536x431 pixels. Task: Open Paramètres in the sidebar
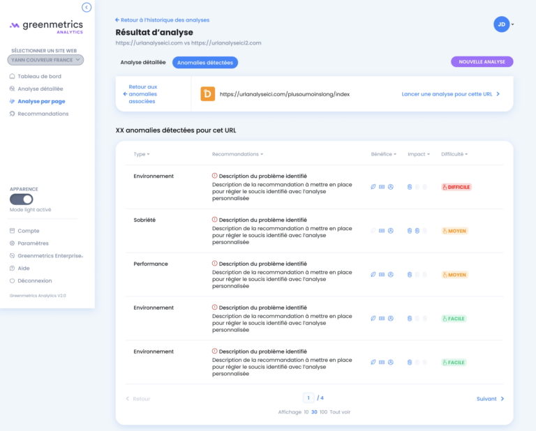point(33,243)
